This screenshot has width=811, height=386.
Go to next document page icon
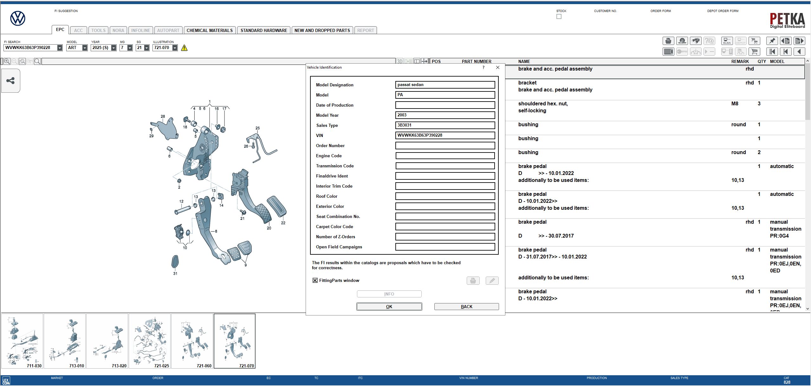pos(799,41)
